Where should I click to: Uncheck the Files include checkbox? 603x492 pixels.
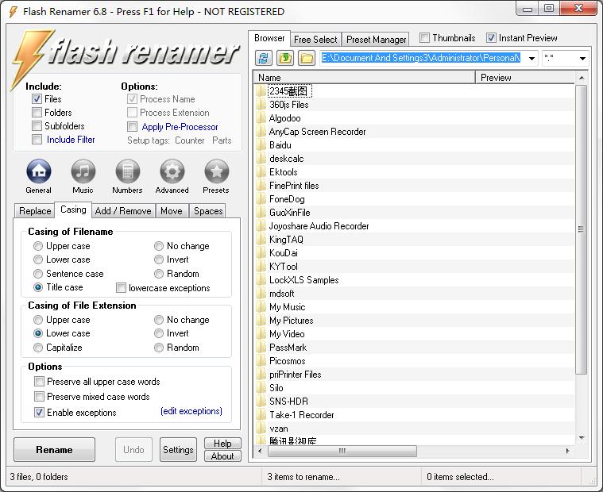37,99
